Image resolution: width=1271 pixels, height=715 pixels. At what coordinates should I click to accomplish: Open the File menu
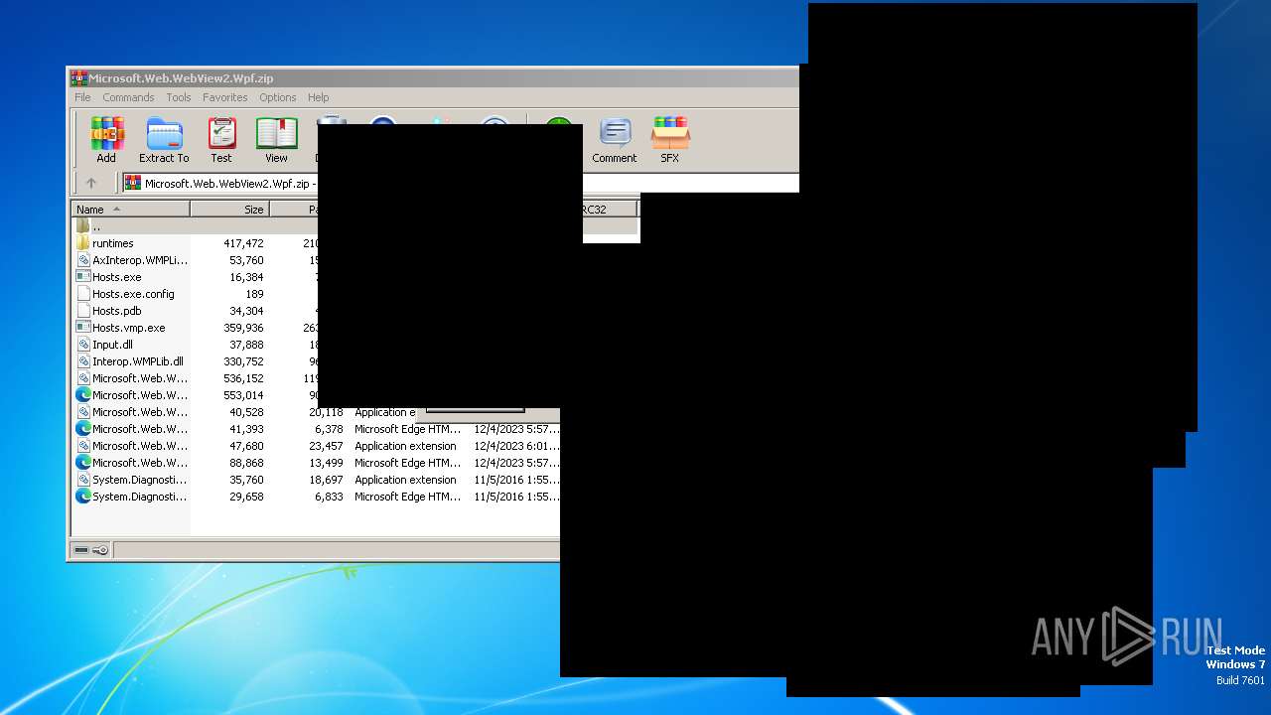click(x=82, y=97)
